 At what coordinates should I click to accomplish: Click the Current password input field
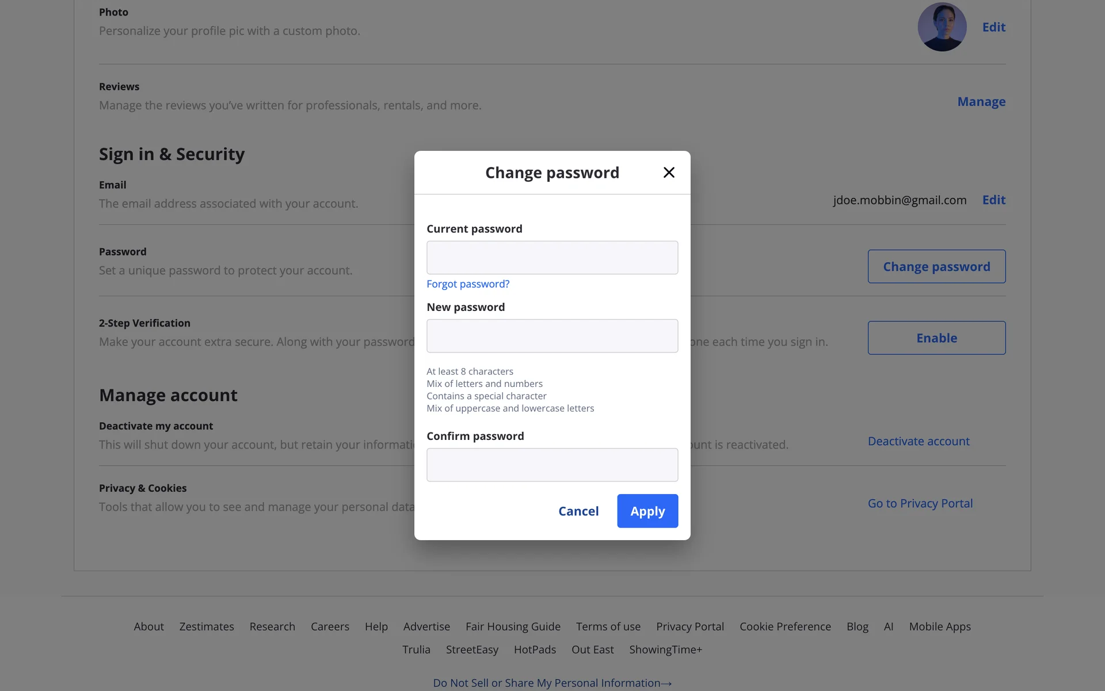[x=552, y=257]
